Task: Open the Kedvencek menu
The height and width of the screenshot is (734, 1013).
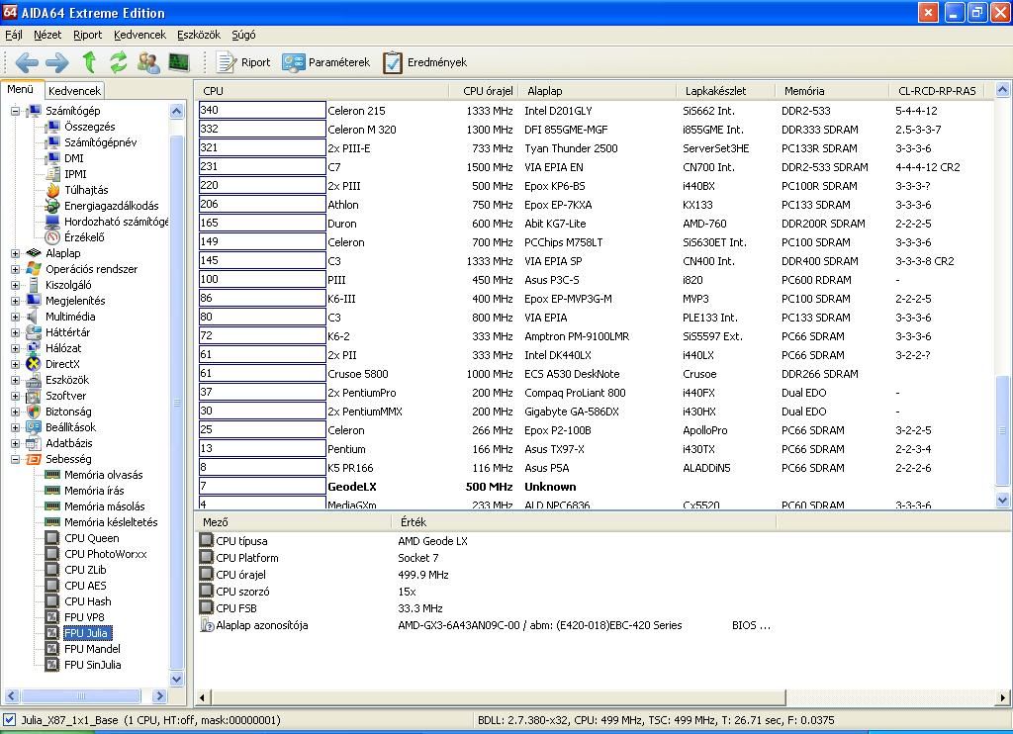Action: tap(139, 35)
